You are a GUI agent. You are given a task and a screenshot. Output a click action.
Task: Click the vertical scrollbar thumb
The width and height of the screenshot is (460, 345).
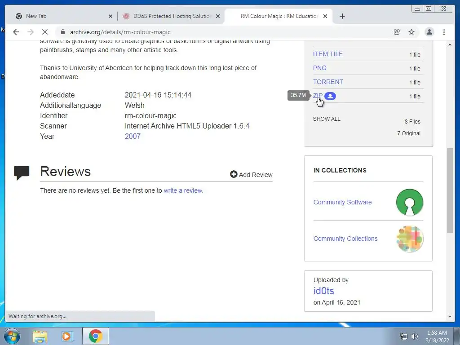[450, 190]
